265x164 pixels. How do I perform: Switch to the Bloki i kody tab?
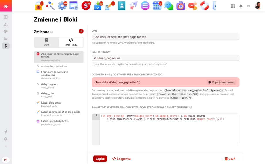pyautogui.click(x=71, y=42)
